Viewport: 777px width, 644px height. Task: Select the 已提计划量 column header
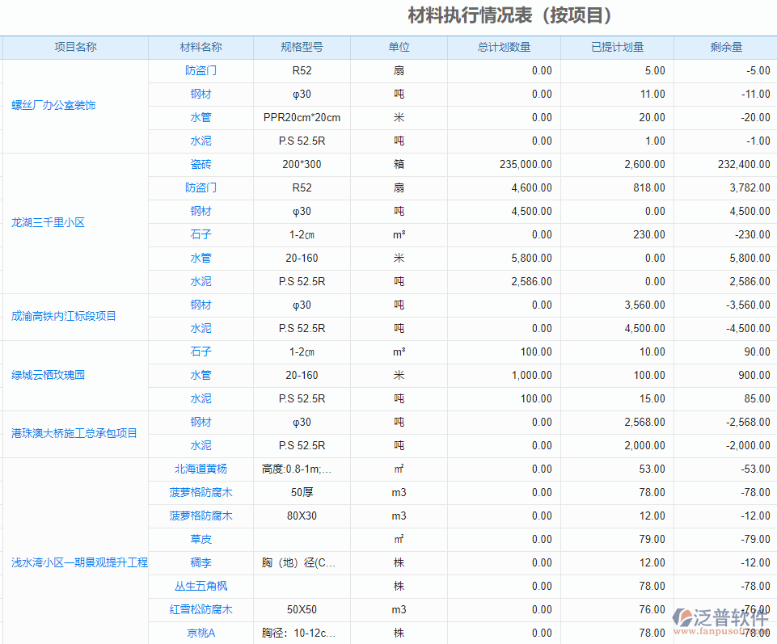(618, 48)
